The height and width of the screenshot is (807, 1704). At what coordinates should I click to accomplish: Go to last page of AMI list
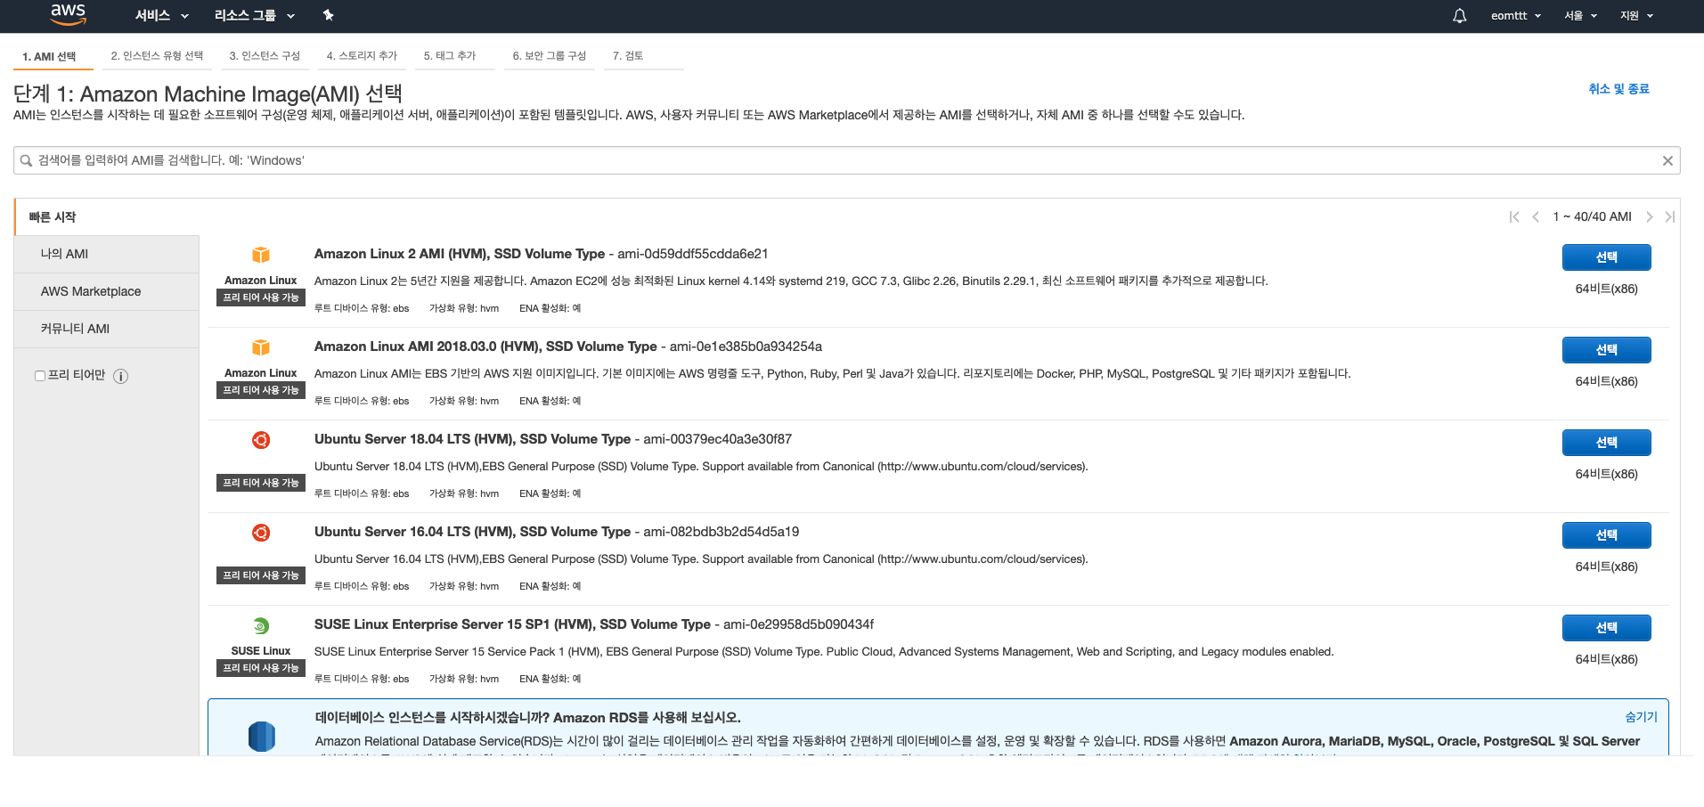[x=1670, y=216]
